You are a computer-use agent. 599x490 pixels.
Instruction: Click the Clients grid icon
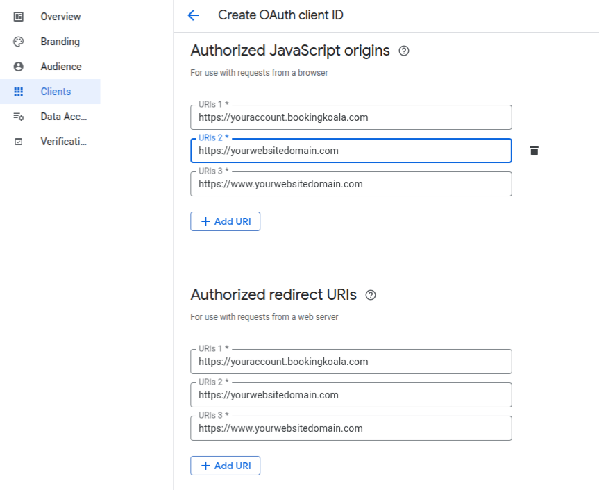(x=19, y=92)
